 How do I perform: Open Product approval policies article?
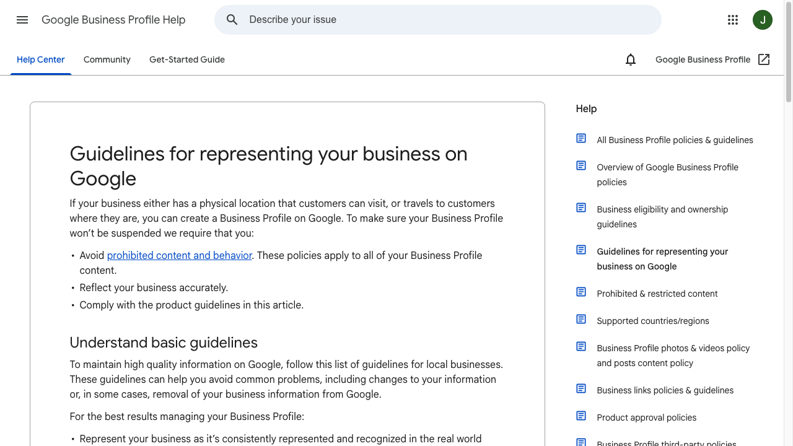[x=646, y=418]
